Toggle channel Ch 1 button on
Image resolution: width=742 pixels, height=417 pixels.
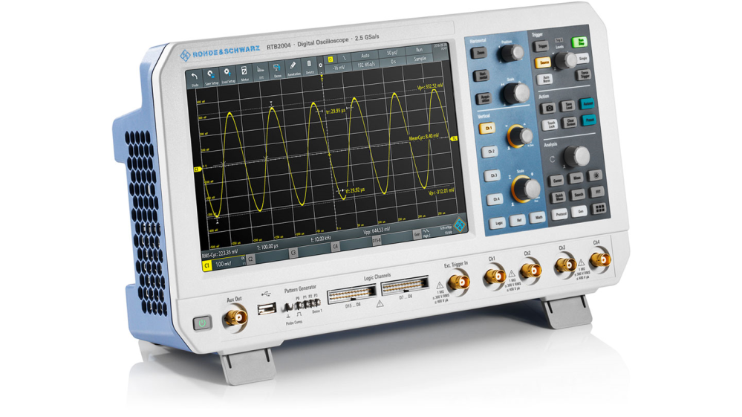(x=488, y=128)
